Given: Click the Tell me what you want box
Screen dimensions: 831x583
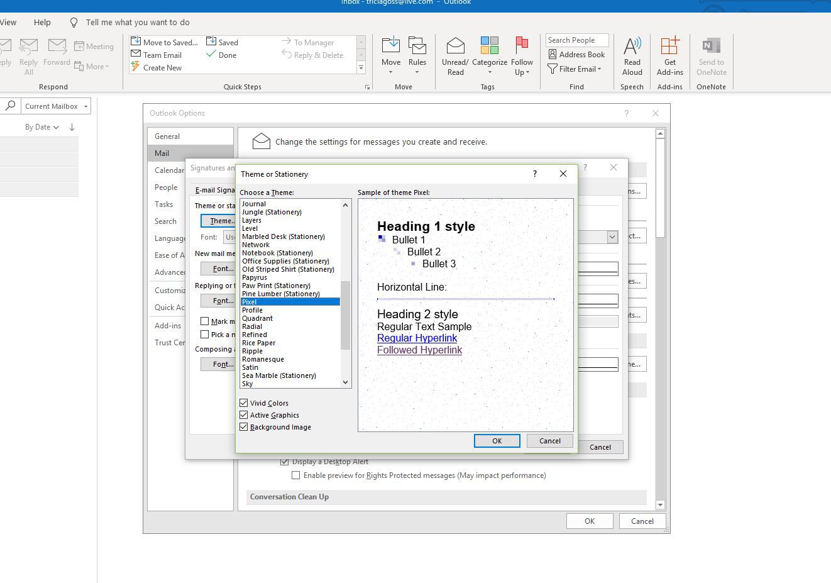Looking at the screenshot, I should coord(138,22).
